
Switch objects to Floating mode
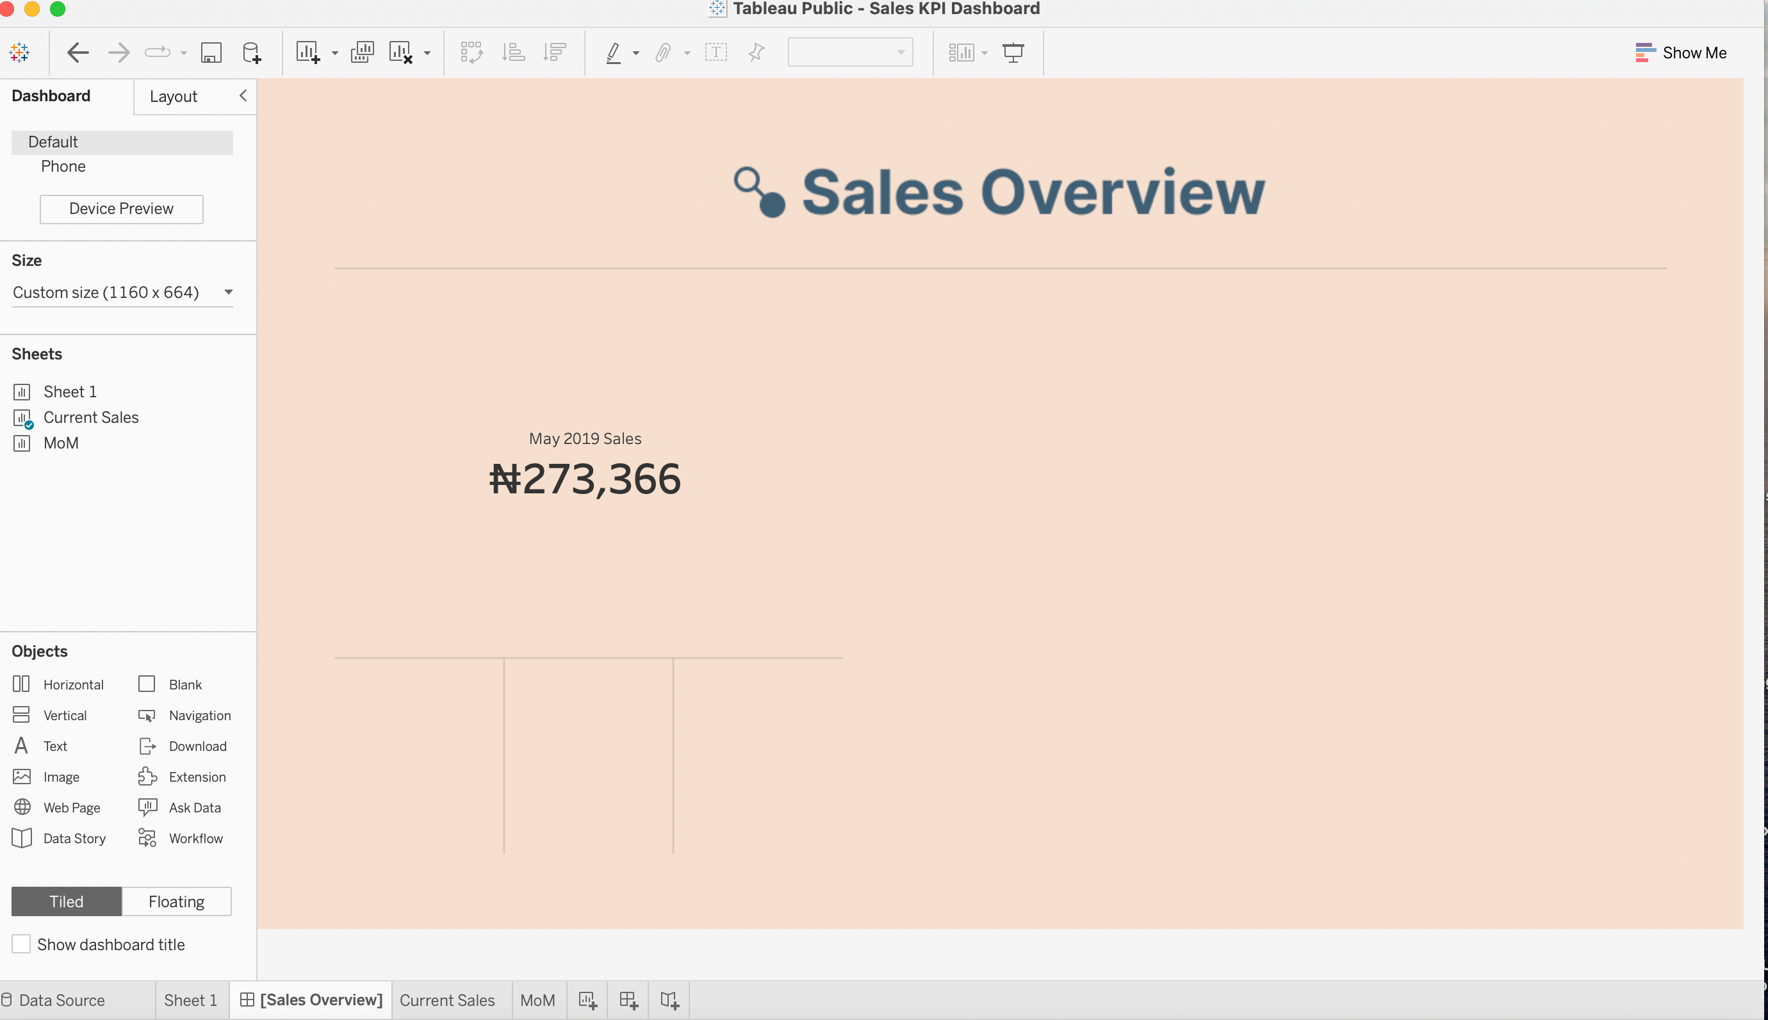(x=176, y=901)
